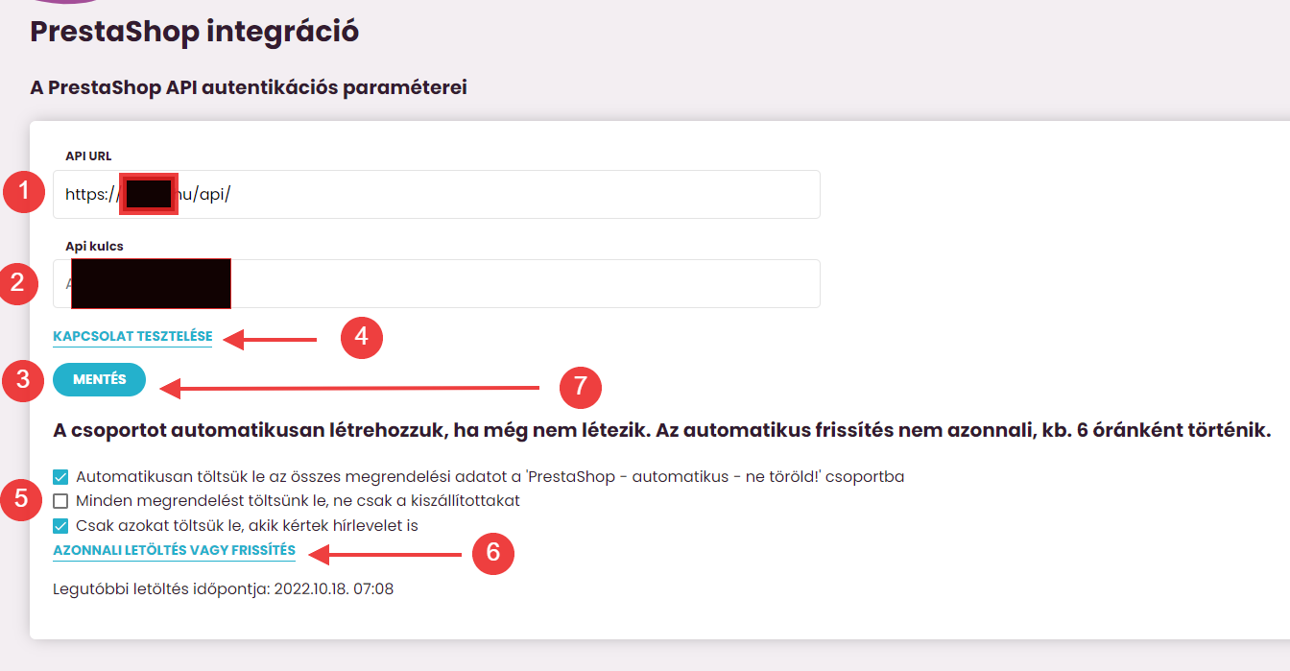Toggle the 'akik kértek hírlevelet is' checkbox
1290x671 pixels.
click(61, 526)
